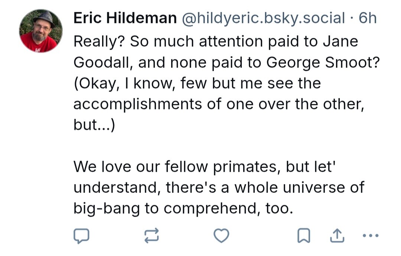
Task: Click the repost arrows icon
Action: (x=151, y=236)
